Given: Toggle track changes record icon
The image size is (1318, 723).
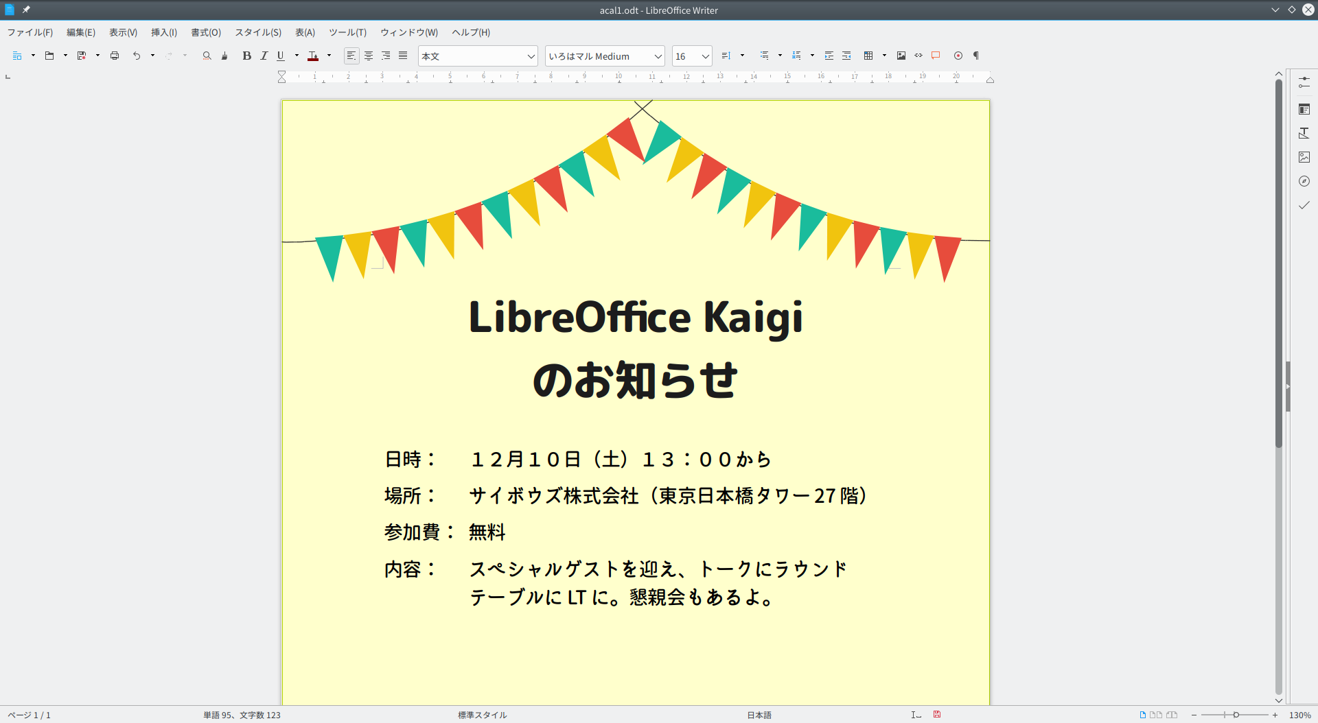Looking at the screenshot, I should (x=958, y=56).
